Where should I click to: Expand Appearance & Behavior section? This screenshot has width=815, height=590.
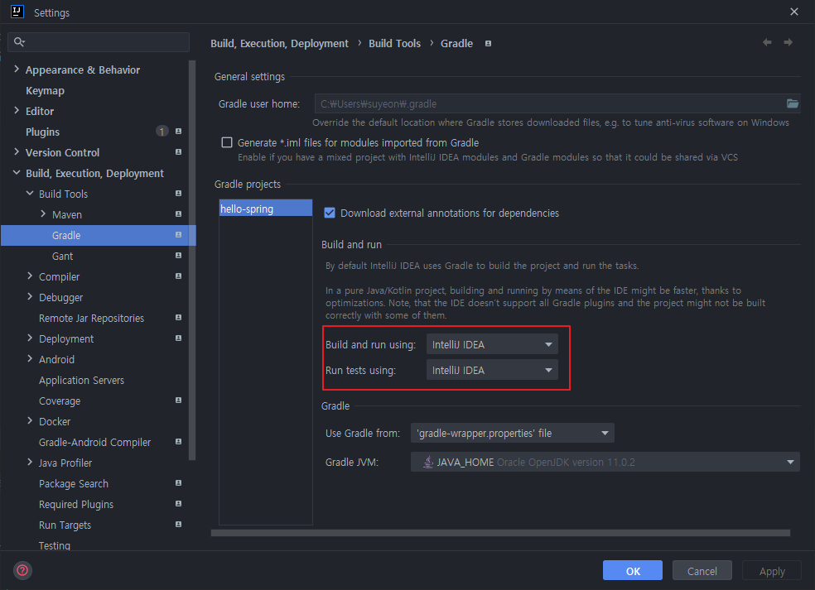click(17, 69)
